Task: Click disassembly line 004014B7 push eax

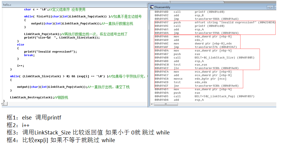Action: (177, 54)
